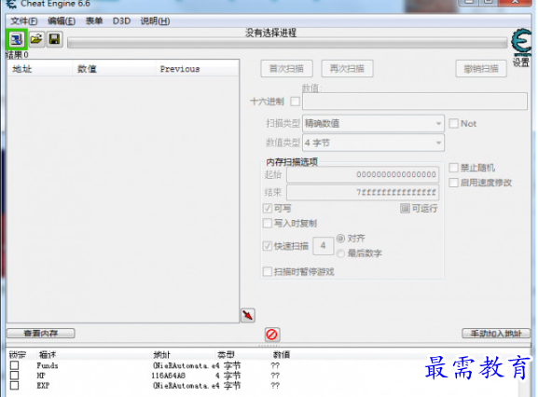Open the 编辑(E) menu
This screenshot has height=397, width=538.
62,21
